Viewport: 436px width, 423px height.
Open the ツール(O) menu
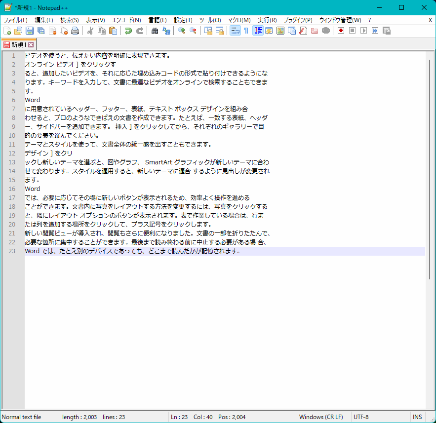[210, 20]
